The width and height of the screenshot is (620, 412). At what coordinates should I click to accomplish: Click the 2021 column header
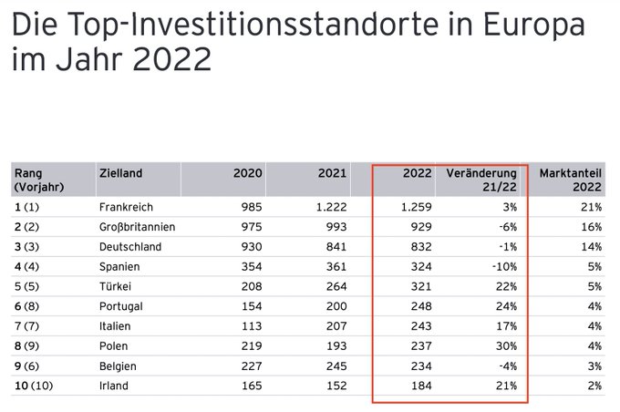332,173
